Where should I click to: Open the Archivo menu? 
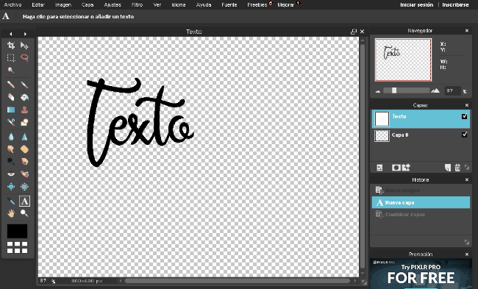coord(13,4)
